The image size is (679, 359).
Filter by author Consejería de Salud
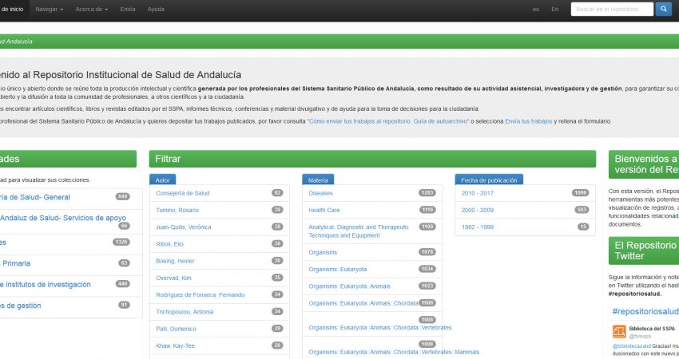pyautogui.click(x=183, y=193)
